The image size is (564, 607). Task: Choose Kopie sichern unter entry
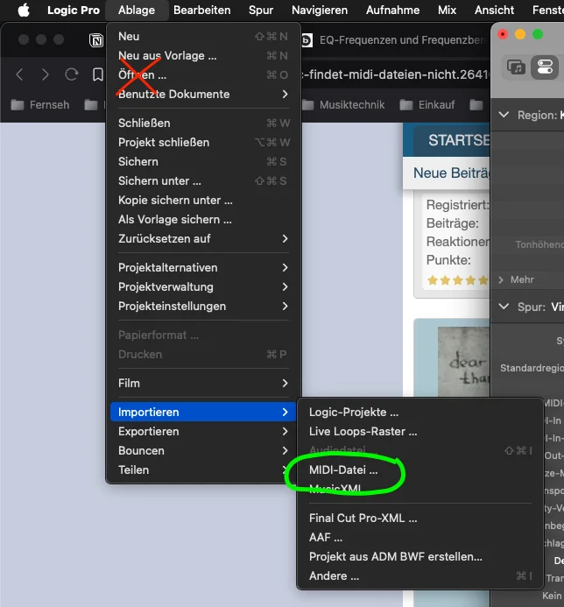point(203,200)
